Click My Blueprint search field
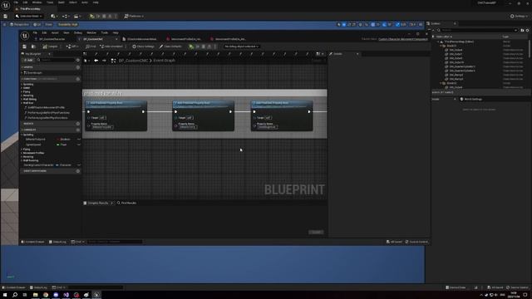Image resolution: width=532 pixels, height=299 pixels. click(56, 60)
